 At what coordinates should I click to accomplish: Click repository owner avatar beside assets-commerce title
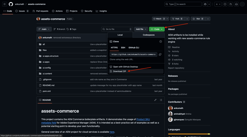point(38,19)
